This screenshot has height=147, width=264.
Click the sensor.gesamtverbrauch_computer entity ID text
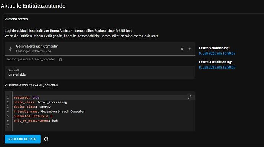[x=31, y=59]
